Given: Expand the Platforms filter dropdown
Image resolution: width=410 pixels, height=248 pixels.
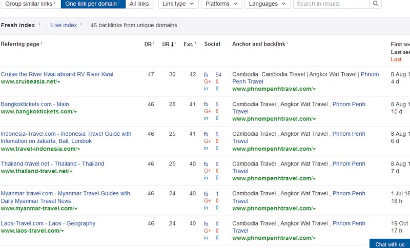Looking at the screenshot, I should click(221, 4).
